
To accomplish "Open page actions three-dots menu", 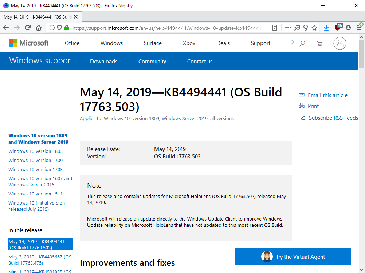I will pyautogui.click(x=288, y=28).
